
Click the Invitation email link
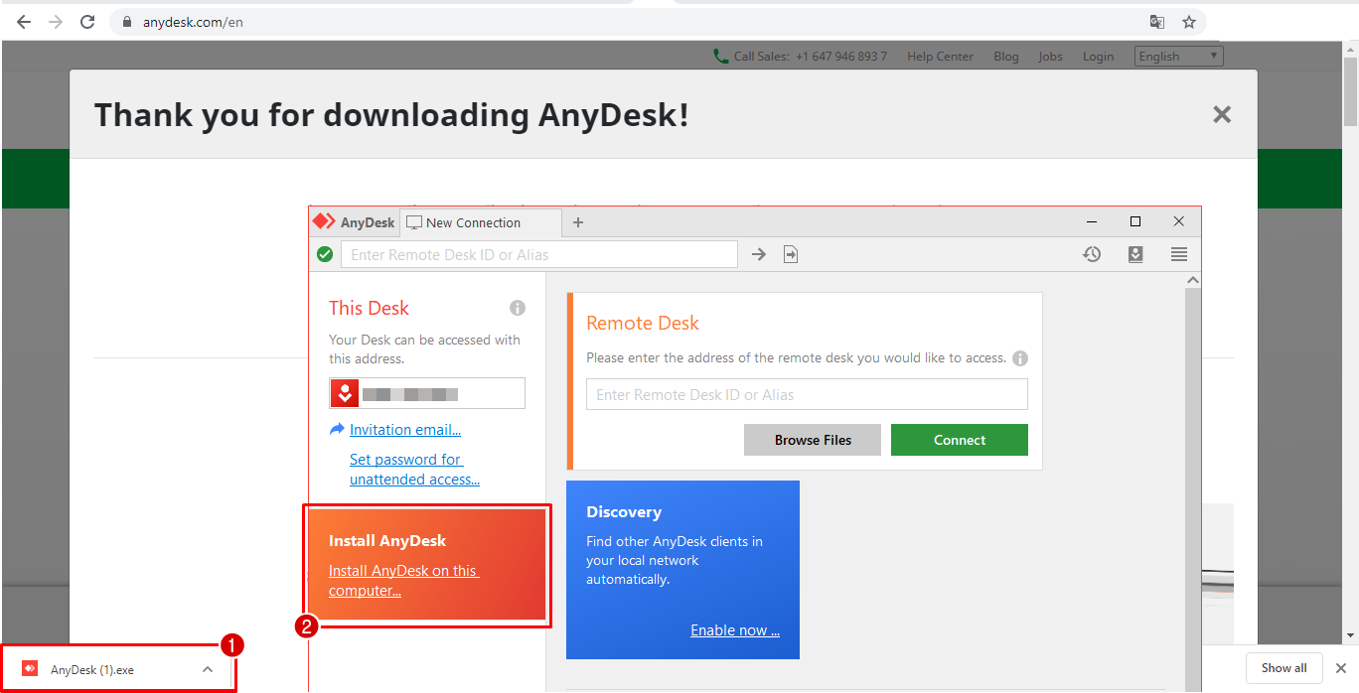405,430
